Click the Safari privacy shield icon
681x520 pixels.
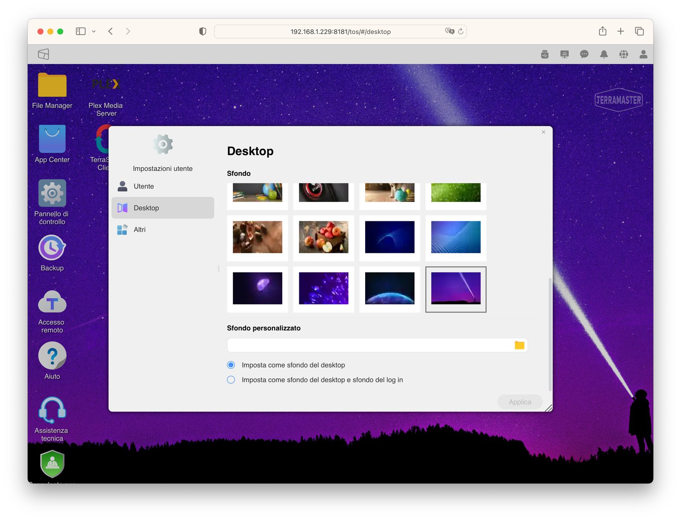point(203,31)
